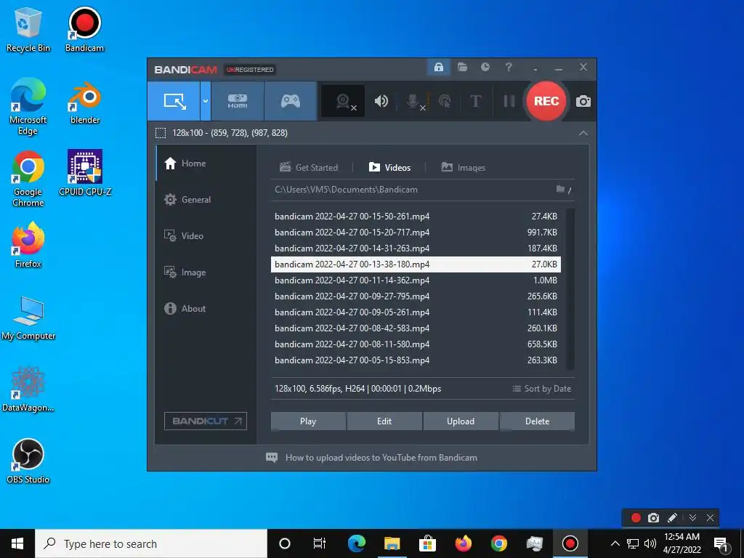Select highlighted bandicam 2022-04-27 00-13-38-180.mp4
744x558 pixels.
tap(416, 264)
